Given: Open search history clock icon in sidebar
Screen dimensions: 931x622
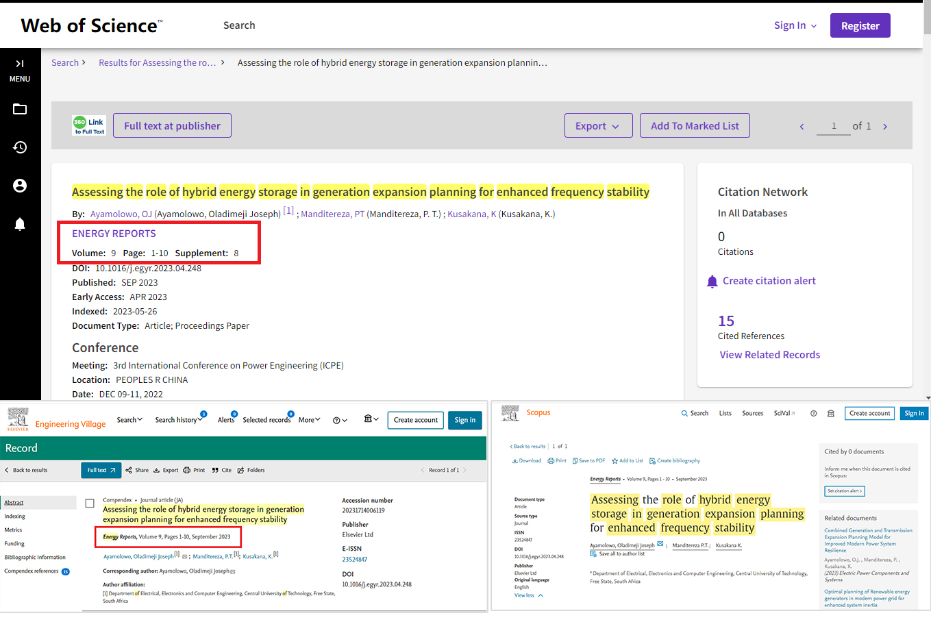Looking at the screenshot, I should click(20, 147).
